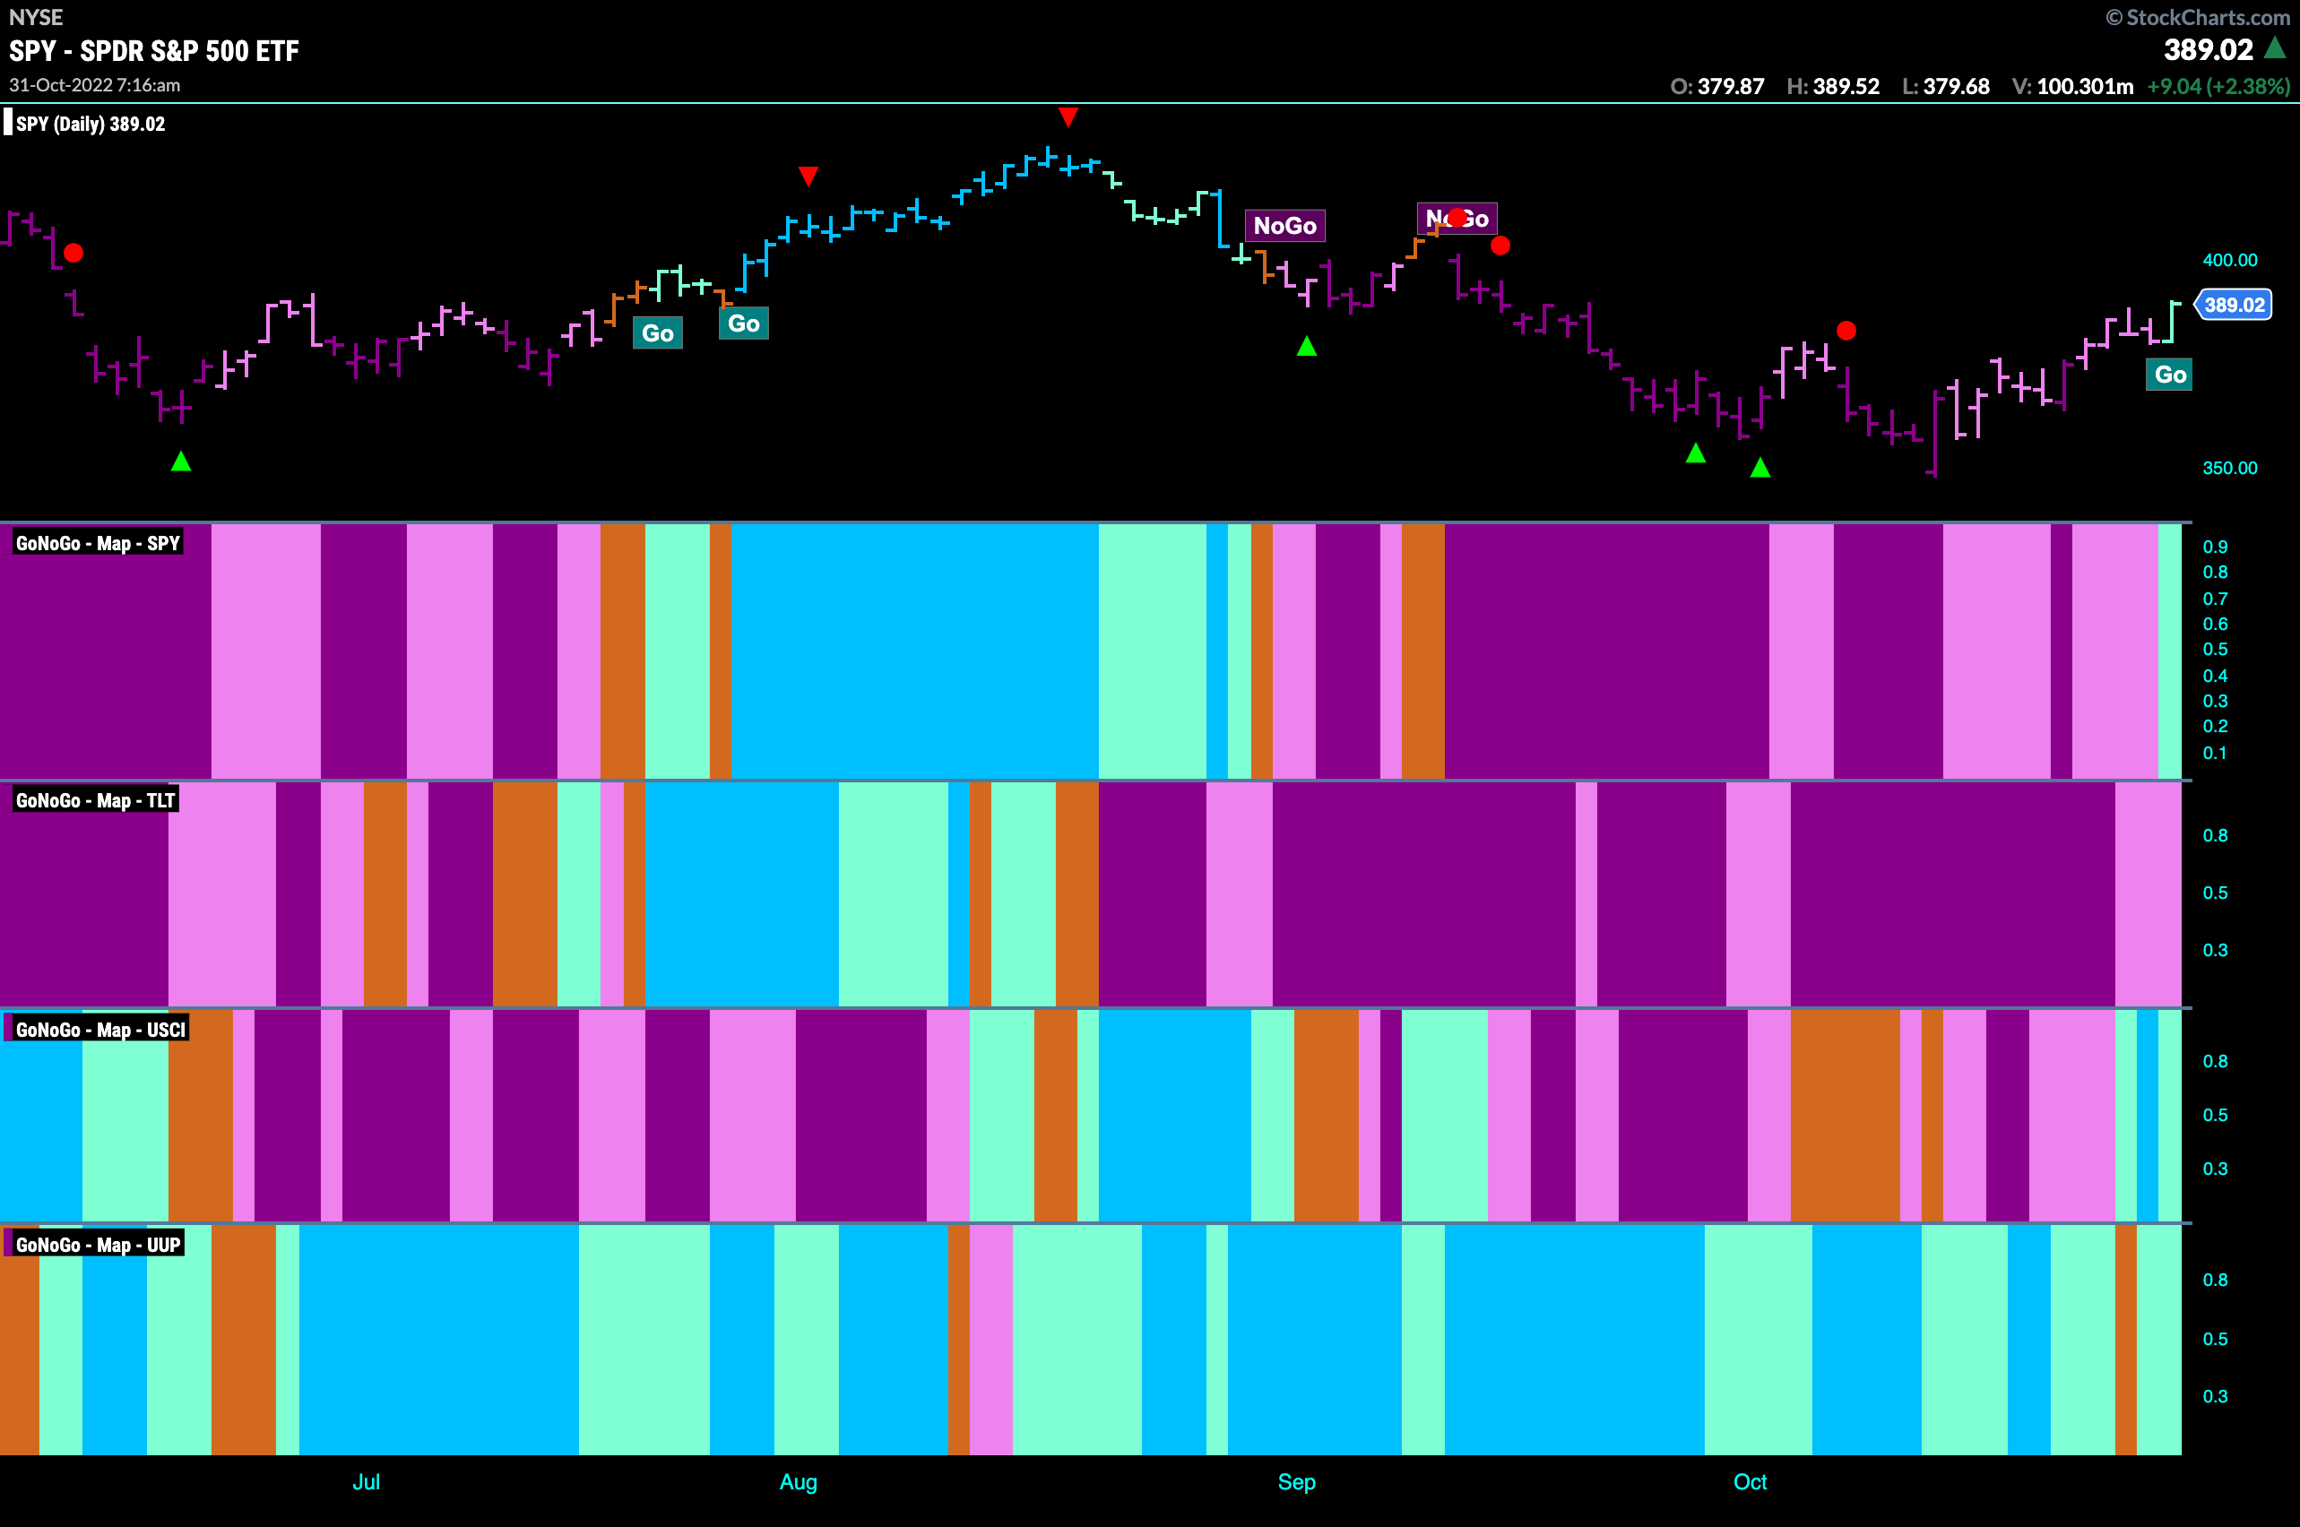Click the Sep label on the time axis
Image resolution: width=2300 pixels, height=1527 pixels.
coord(1297,1482)
